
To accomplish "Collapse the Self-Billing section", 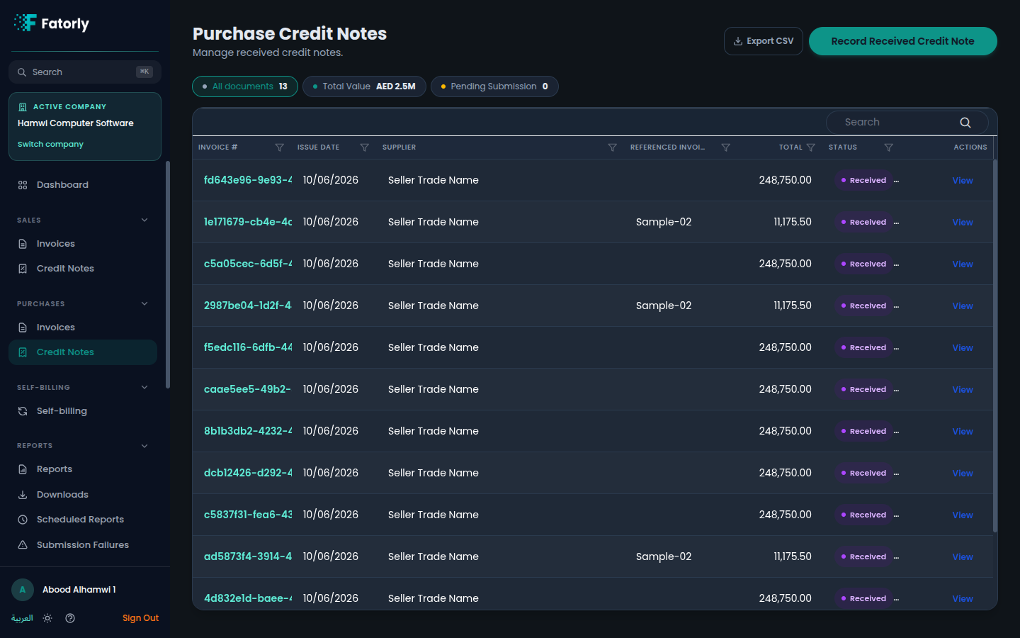I will (x=144, y=388).
